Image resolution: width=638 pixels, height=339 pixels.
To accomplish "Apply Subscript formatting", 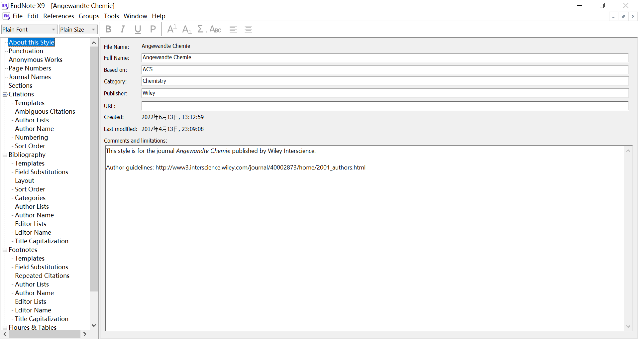I will [x=187, y=29].
